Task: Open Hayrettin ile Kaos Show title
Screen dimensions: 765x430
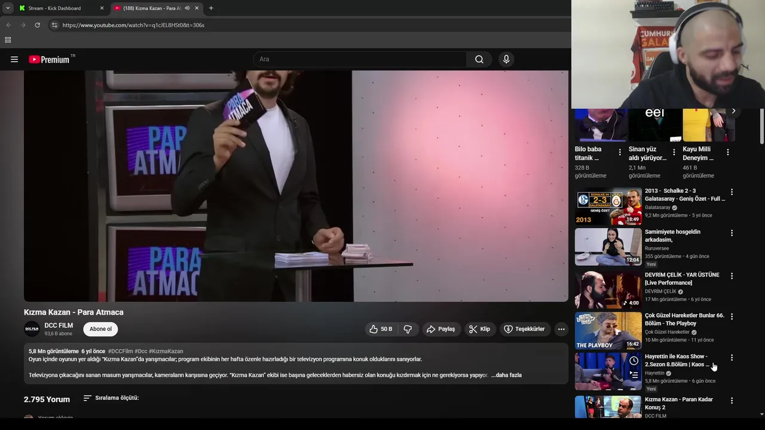Action: (x=677, y=360)
